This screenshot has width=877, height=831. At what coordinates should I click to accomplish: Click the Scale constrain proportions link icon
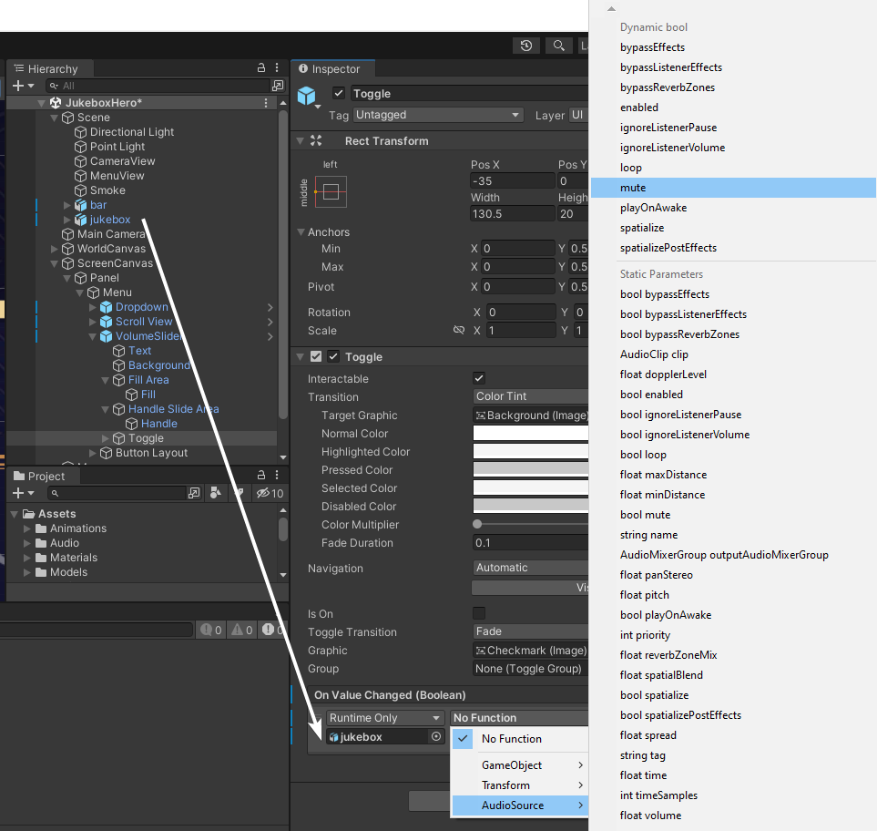459,330
